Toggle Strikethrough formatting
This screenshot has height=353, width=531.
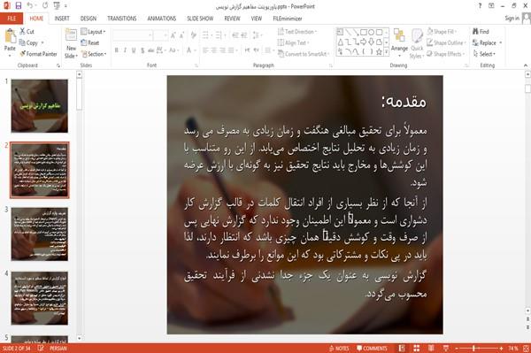coord(151,50)
